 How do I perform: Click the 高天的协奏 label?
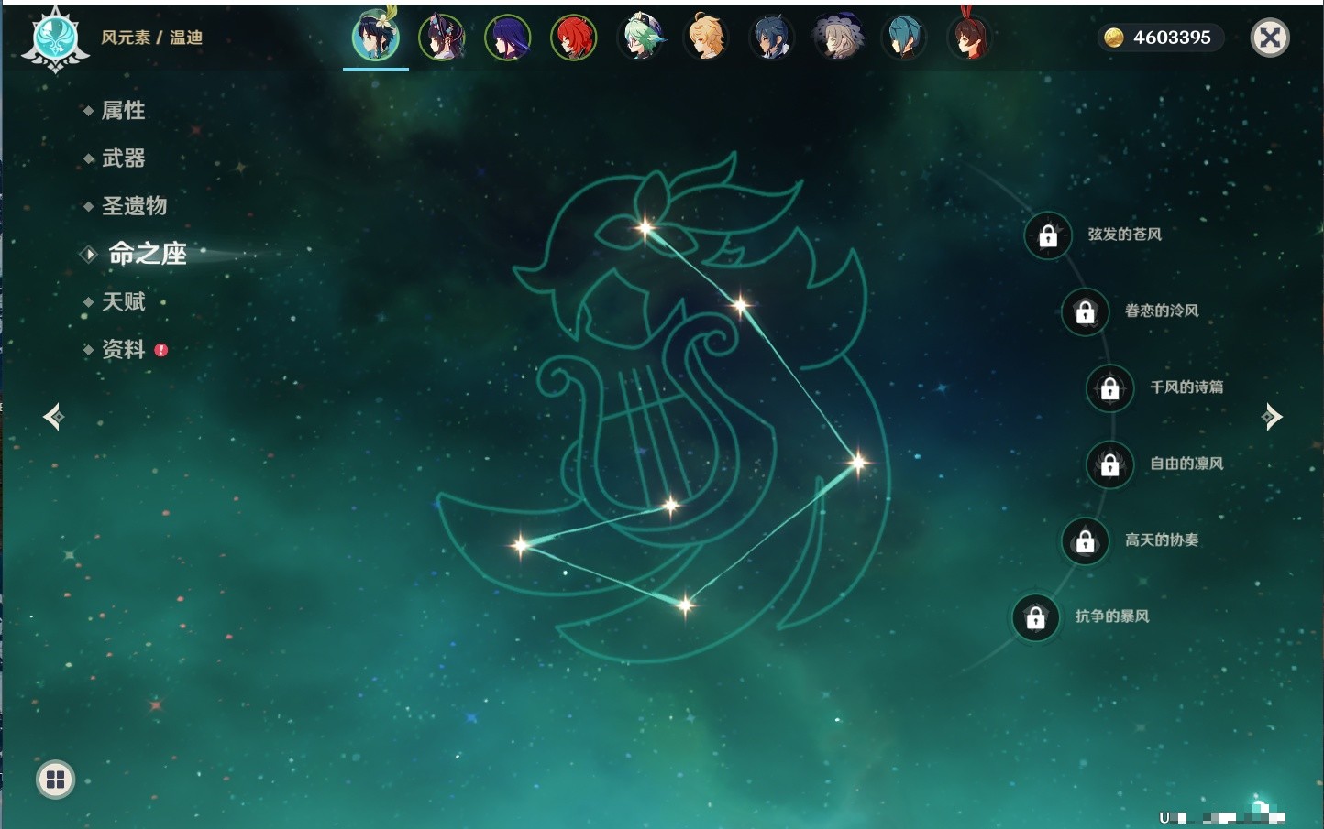tap(1162, 540)
